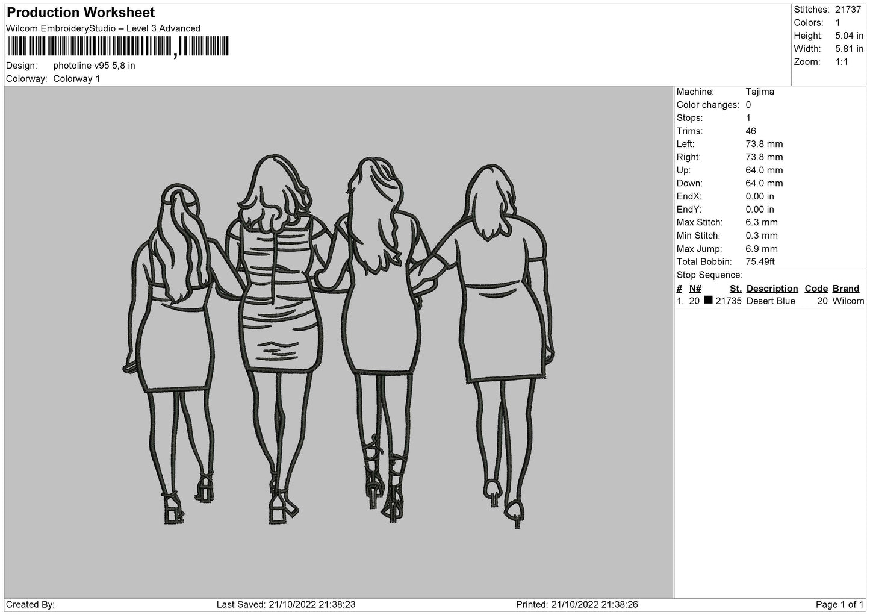
Task: Click the Total Bobbin value 75.49ft
Action: [x=760, y=262]
